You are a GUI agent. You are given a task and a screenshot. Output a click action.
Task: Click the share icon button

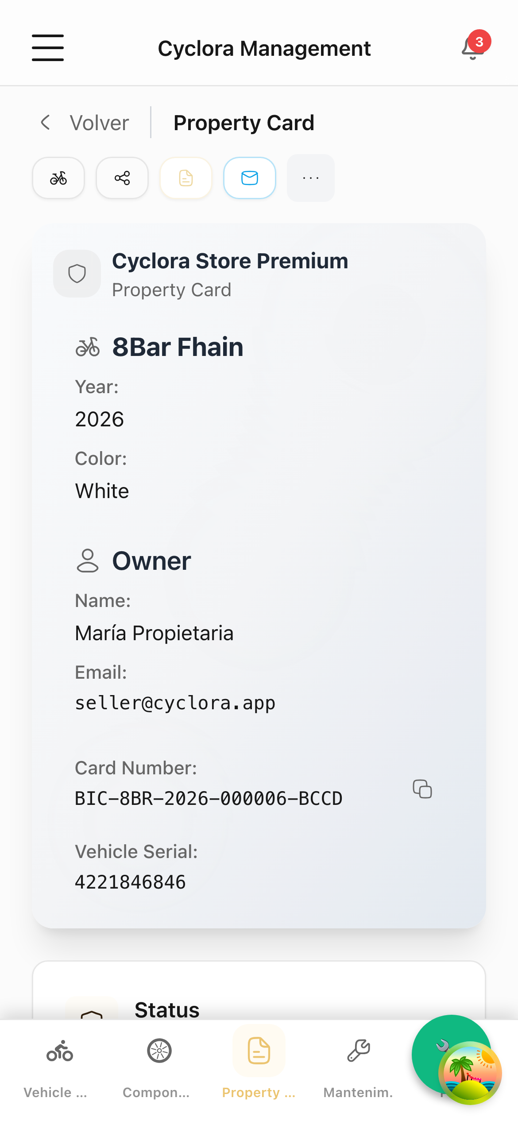pyautogui.click(x=122, y=178)
